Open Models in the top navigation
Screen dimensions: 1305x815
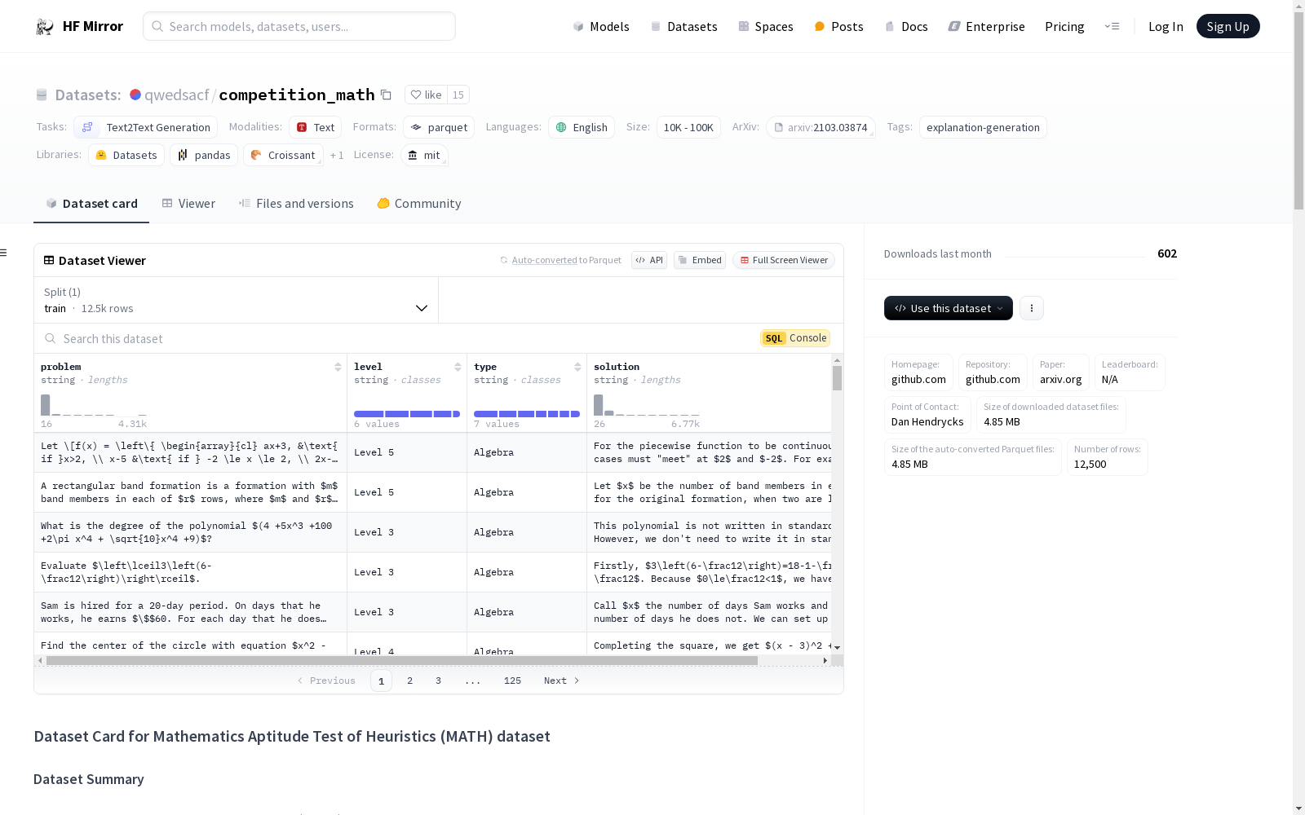click(601, 27)
